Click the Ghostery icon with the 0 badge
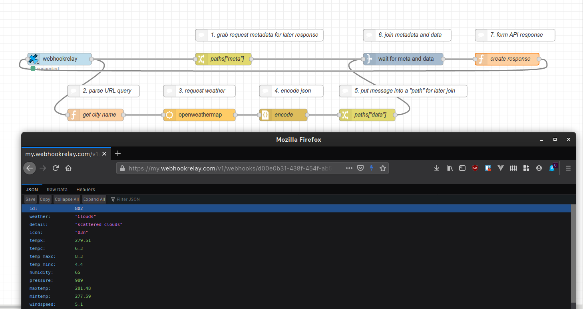The image size is (583, 309). [551, 168]
